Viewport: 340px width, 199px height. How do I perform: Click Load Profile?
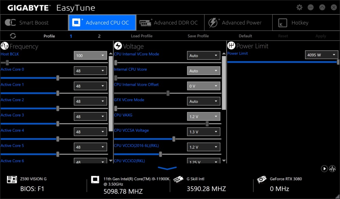click(x=141, y=36)
